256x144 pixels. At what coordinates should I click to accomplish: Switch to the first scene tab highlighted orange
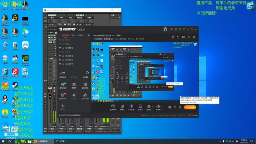tap(66, 36)
